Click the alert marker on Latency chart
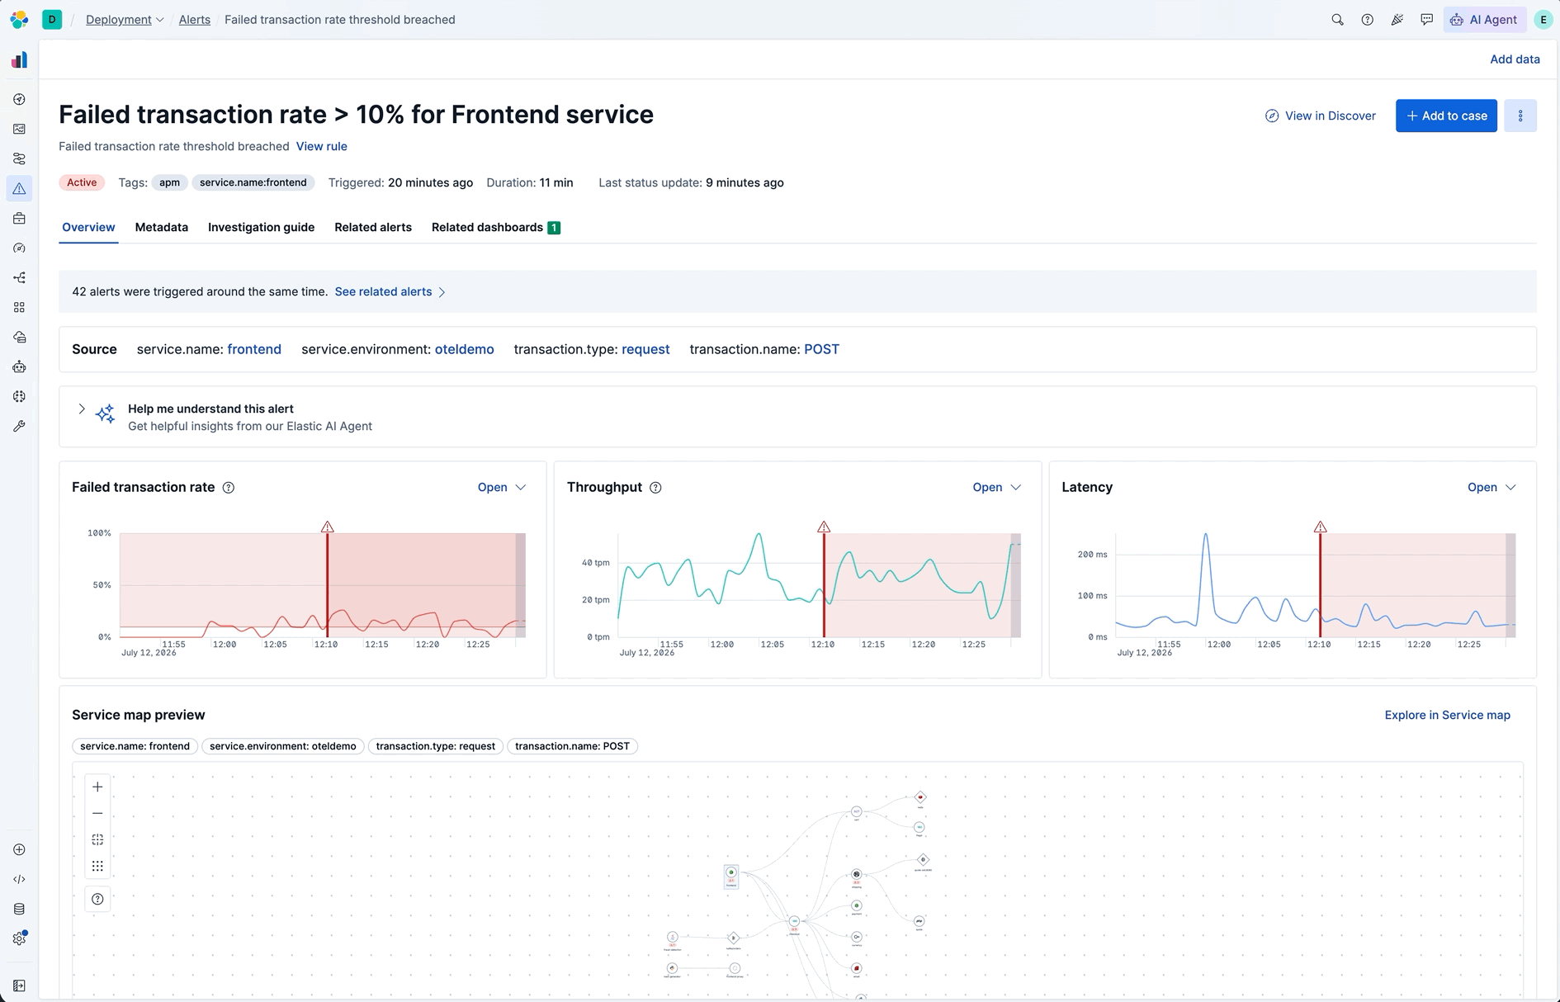The width and height of the screenshot is (1560, 1002). (1321, 527)
